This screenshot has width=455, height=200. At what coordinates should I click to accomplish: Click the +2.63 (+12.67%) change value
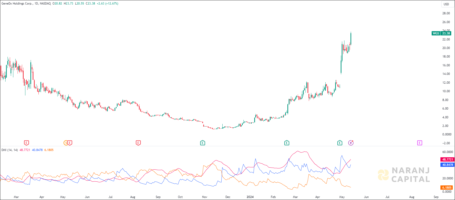108,4
